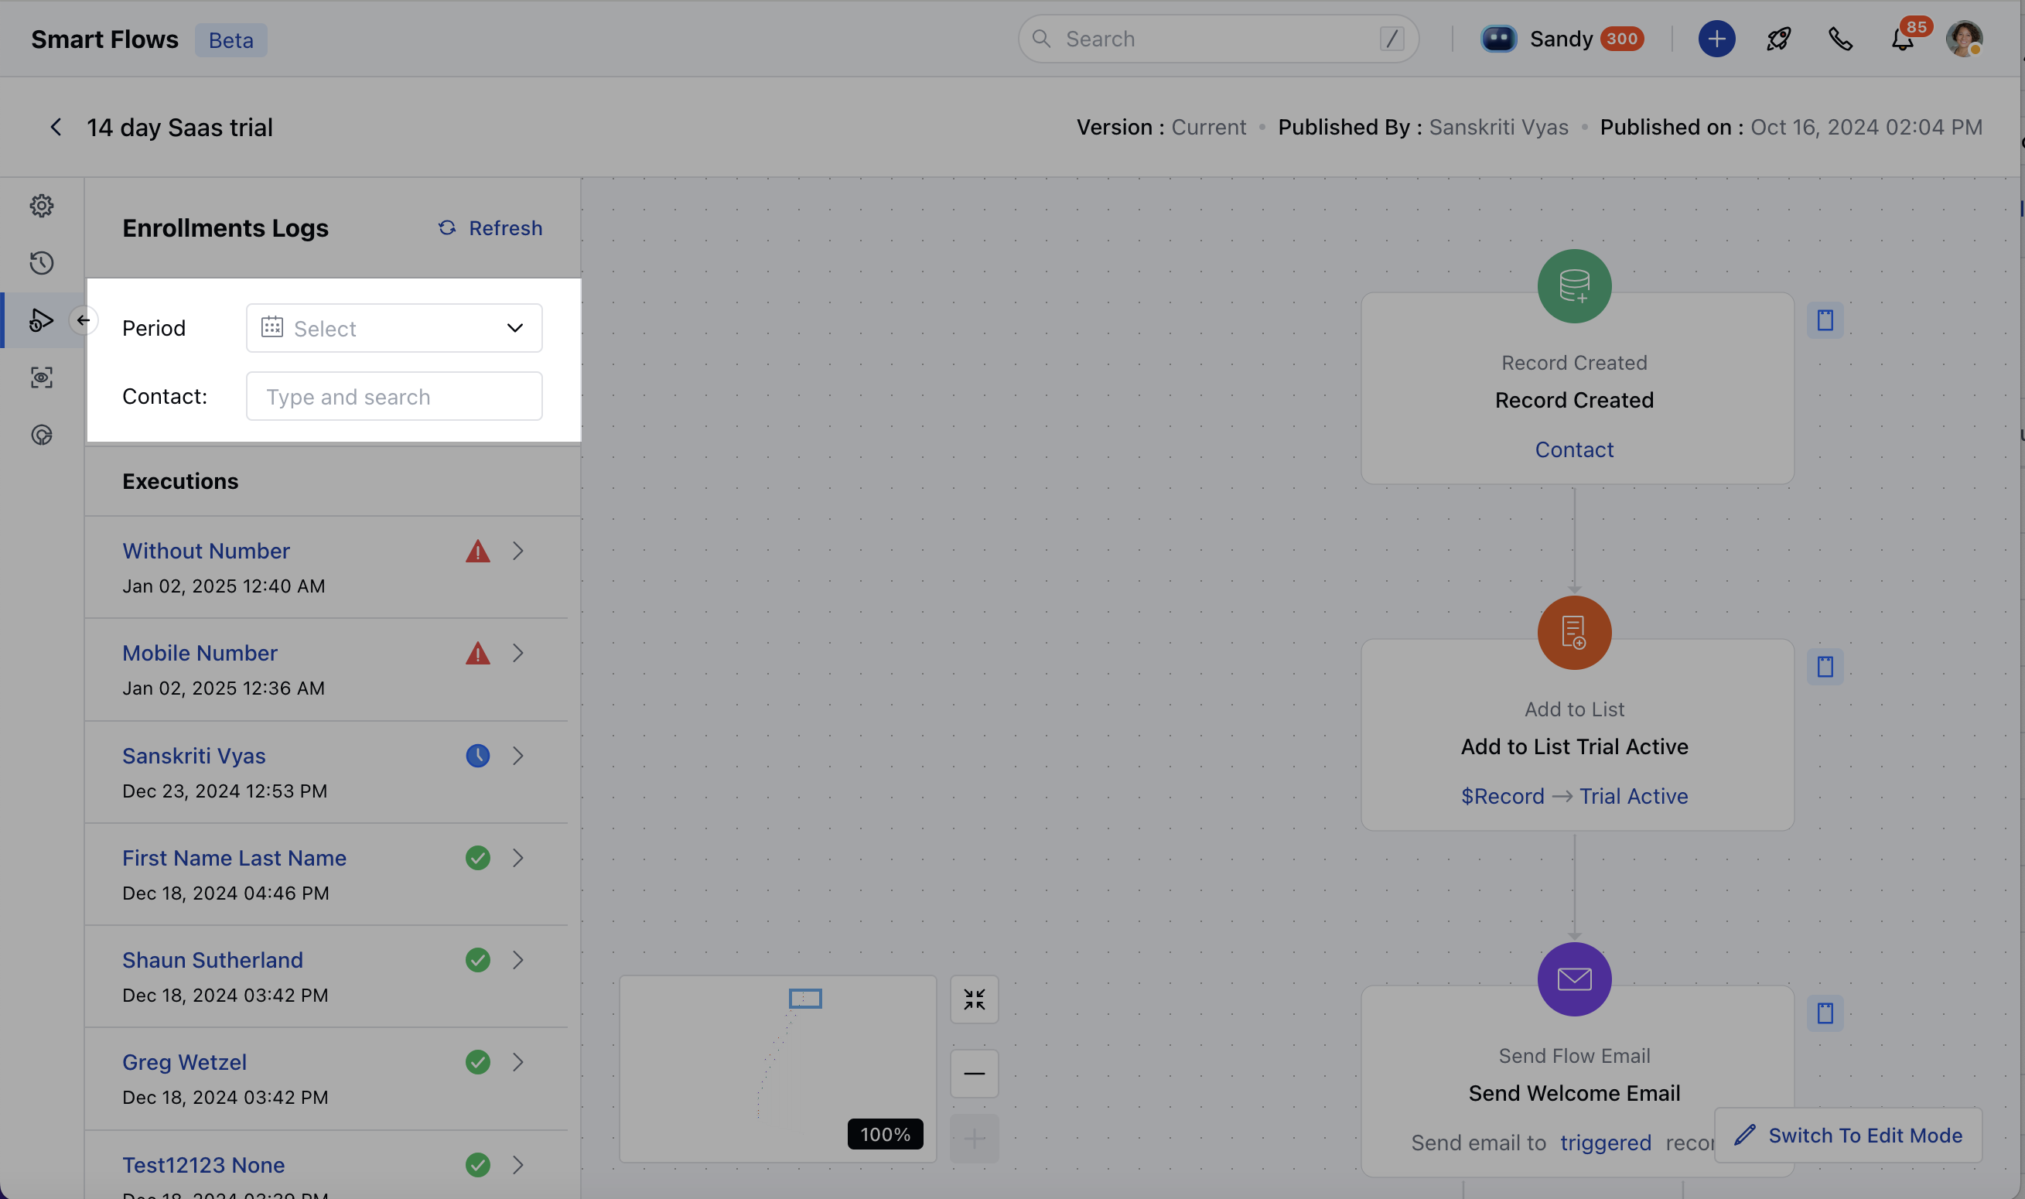Image resolution: width=2025 pixels, height=1199 pixels.
Task: Click the blue plus create button
Action: pyautogui.click(x=1716, y=39)
